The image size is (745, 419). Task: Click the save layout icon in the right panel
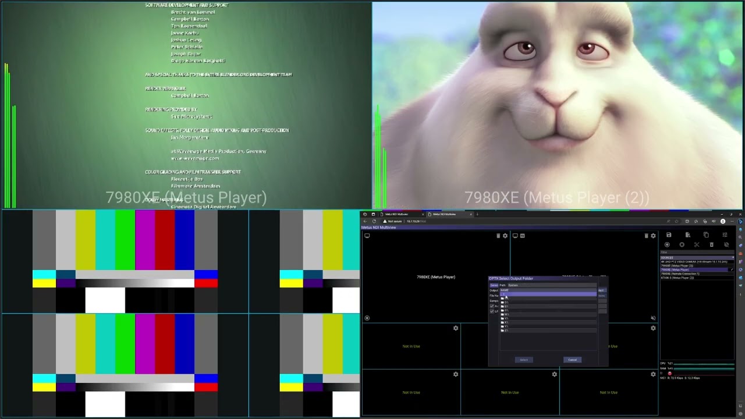pyautogui.click(x=669, y=235)
